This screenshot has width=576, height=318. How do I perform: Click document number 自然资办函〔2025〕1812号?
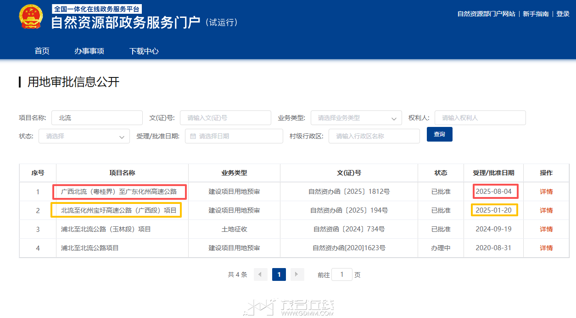349,192
